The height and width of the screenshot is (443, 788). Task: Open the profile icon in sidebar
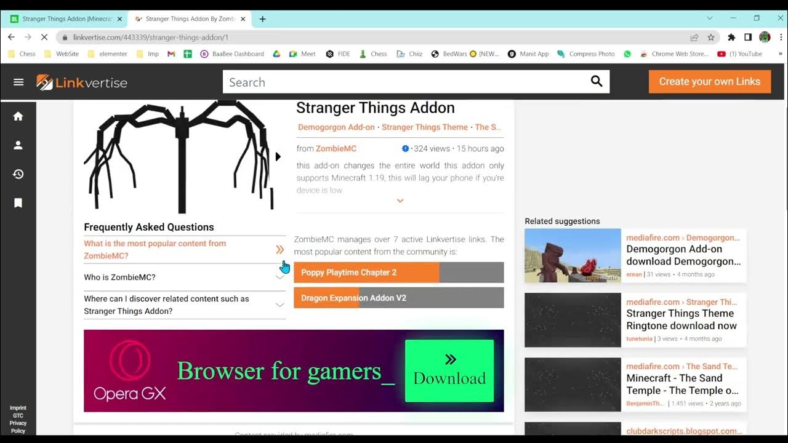click(18, 145)
